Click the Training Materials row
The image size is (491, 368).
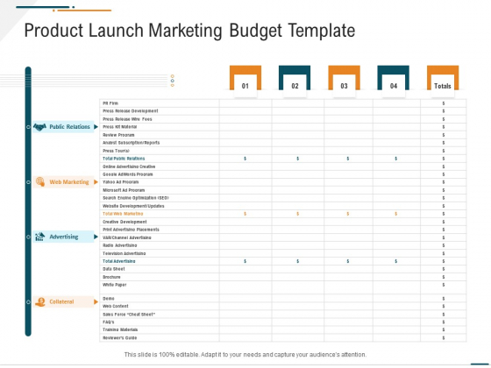pos(282,329)
